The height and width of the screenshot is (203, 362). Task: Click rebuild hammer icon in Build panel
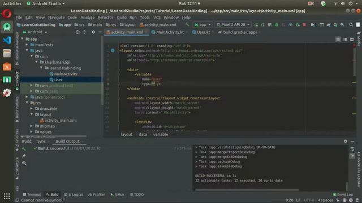pyautogui.click(x=24, y=149)
